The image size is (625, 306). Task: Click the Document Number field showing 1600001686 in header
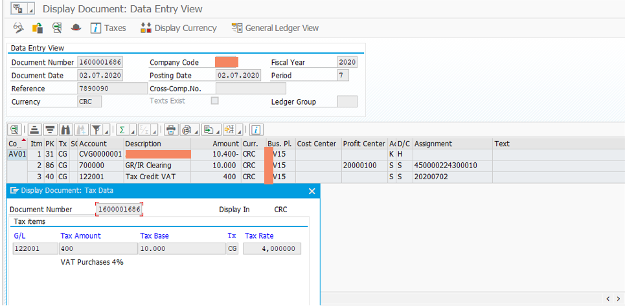100,63
